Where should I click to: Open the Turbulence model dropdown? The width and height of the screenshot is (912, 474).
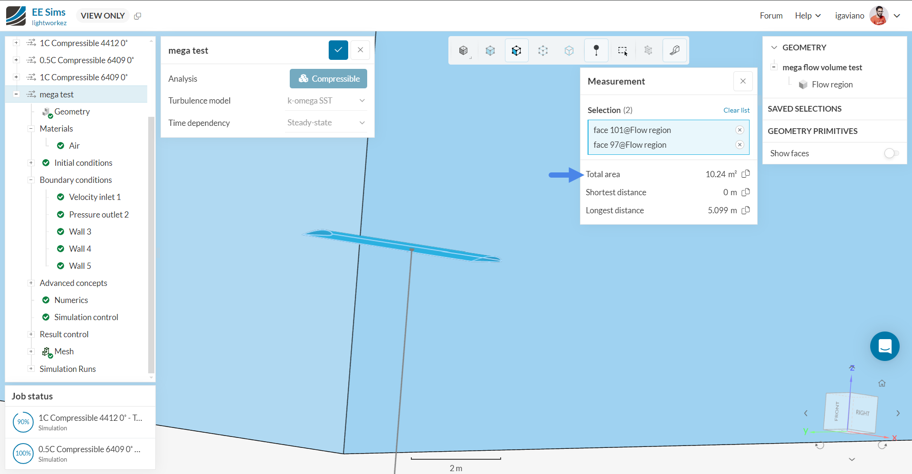pyautogui.click(x=326, y=101)
